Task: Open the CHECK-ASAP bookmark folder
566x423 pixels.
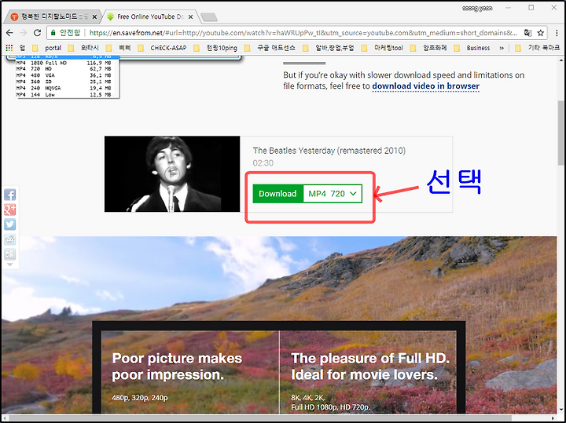Action: click(163, 48)
